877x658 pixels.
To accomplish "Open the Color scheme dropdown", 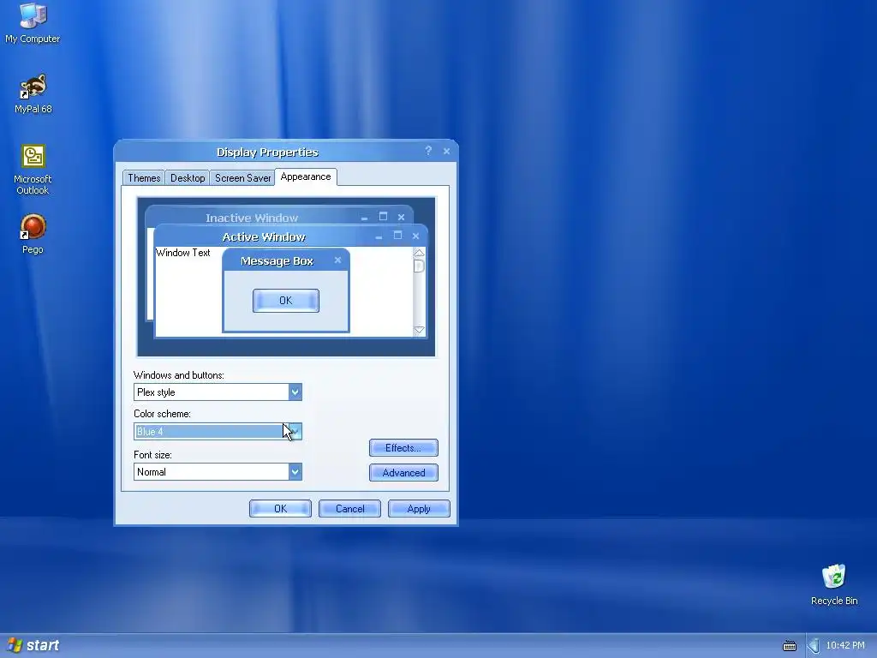I will coord(295,432).
